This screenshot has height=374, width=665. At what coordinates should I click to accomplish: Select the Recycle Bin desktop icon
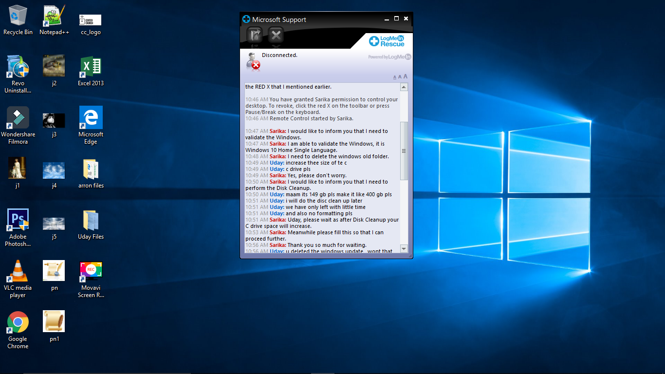coord(18,20)
